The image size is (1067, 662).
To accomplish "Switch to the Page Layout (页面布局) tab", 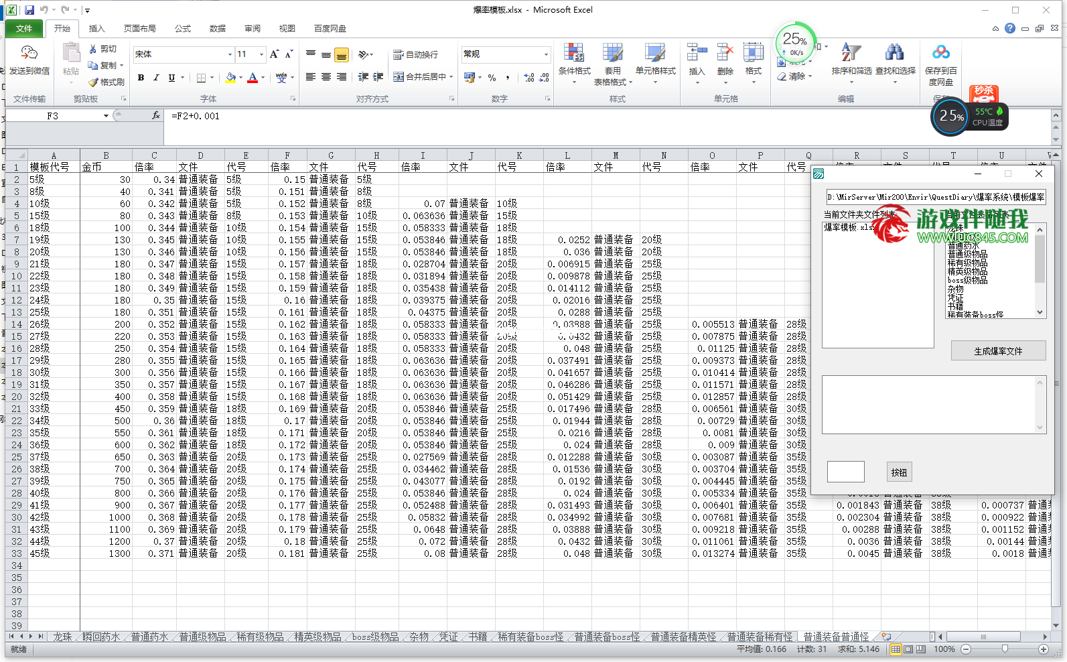I will [140, 29].
